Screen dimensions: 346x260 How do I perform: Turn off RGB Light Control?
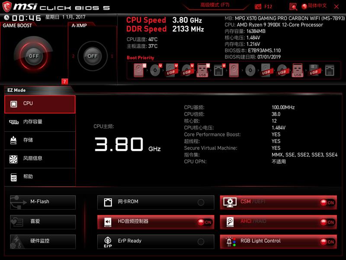point(327,241)
